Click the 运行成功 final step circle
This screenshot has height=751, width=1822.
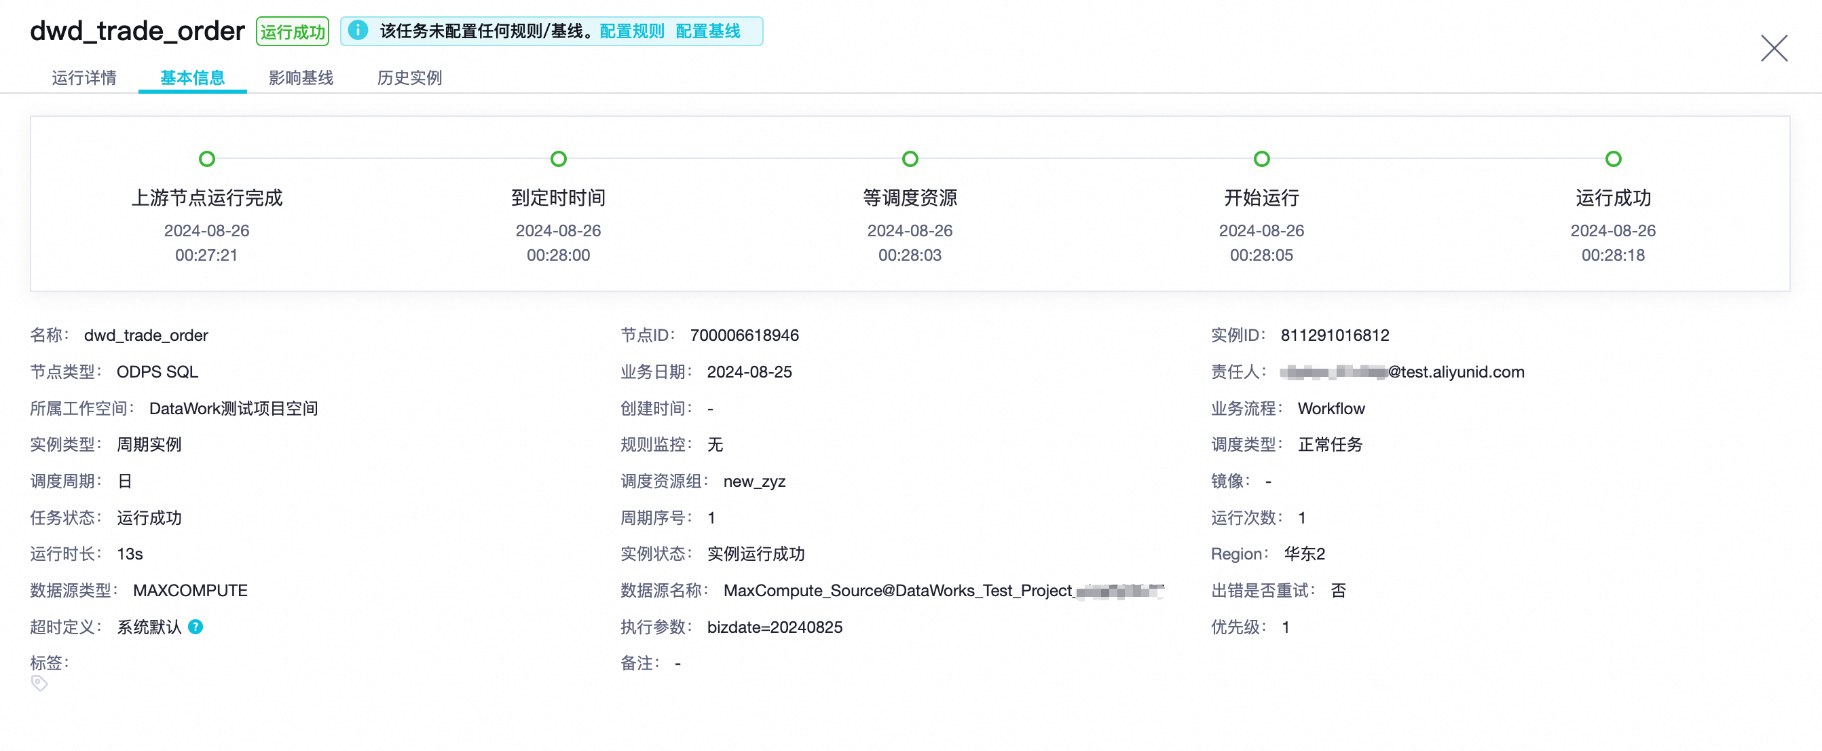click(x=1614, y=159)
